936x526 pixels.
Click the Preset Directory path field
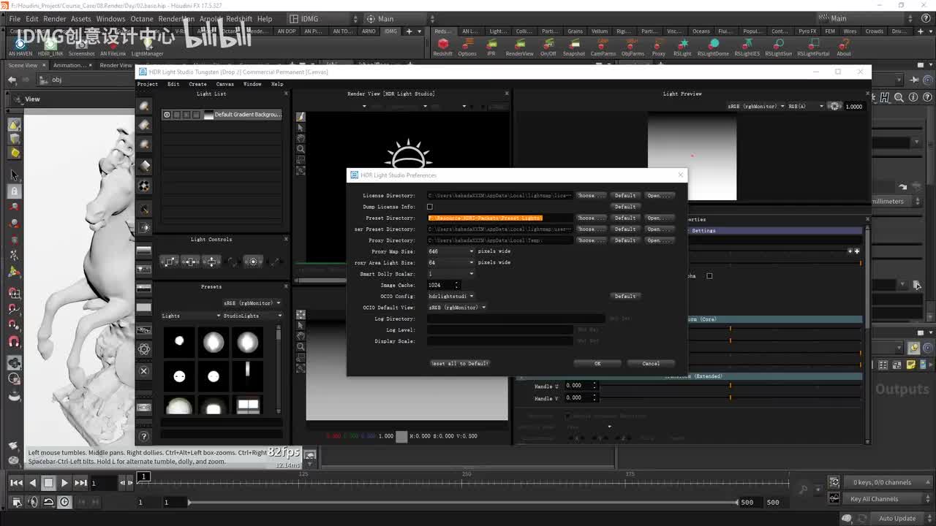pos(500,218)
